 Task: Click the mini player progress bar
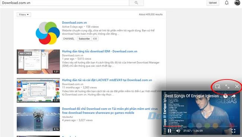[200, 126]
